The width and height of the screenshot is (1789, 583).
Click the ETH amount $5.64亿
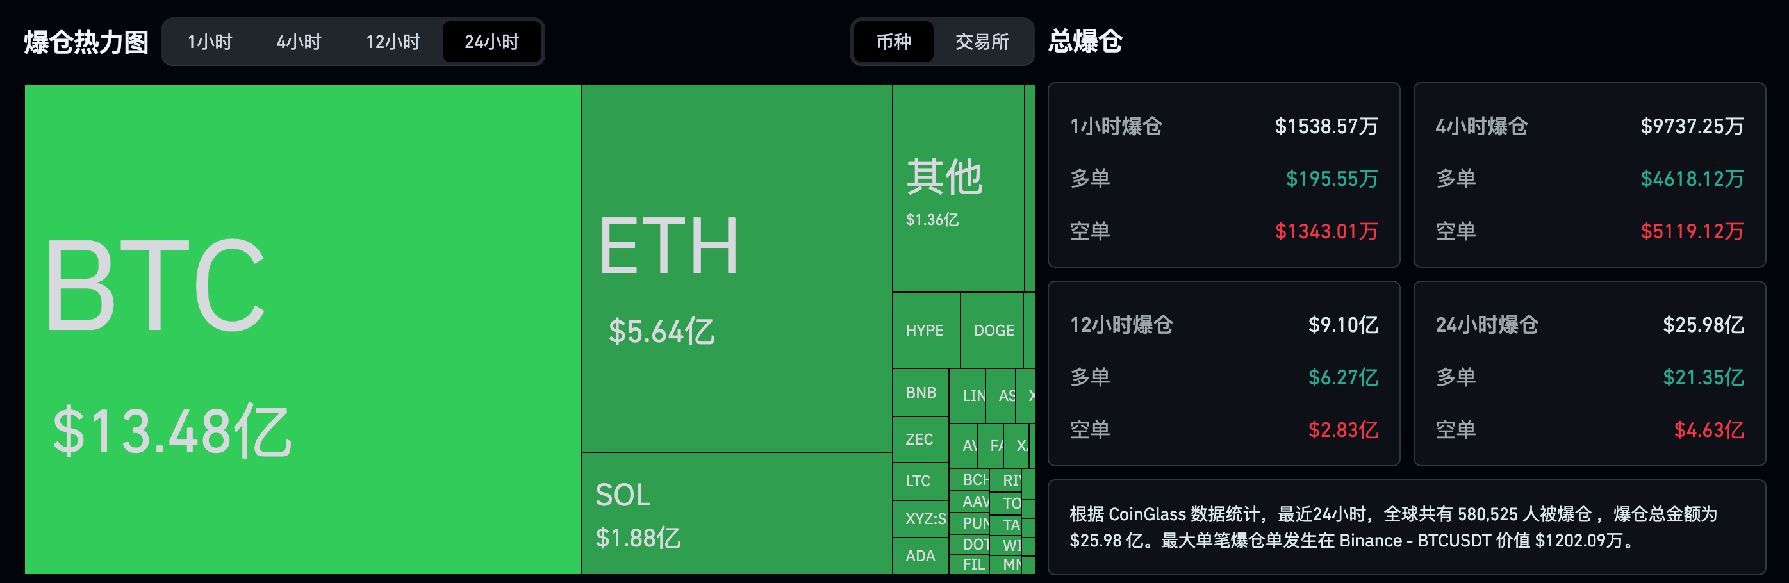pos(661,331)
